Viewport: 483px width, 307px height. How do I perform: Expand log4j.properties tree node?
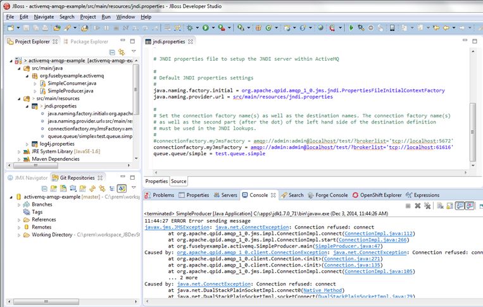pos(27,144)
